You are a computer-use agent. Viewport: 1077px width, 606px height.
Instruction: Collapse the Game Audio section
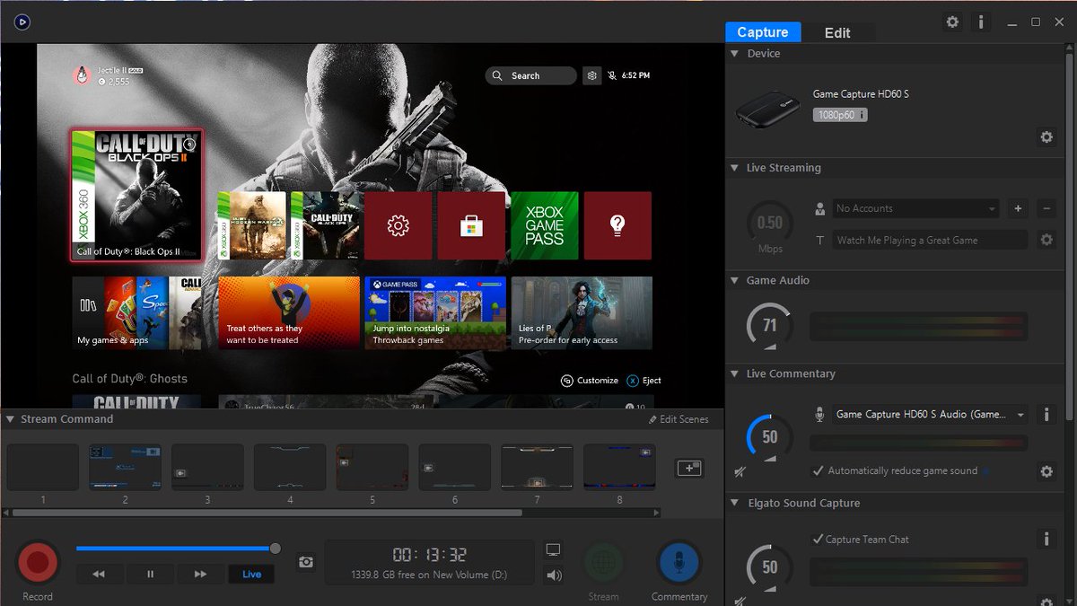[x=733, y=280]
